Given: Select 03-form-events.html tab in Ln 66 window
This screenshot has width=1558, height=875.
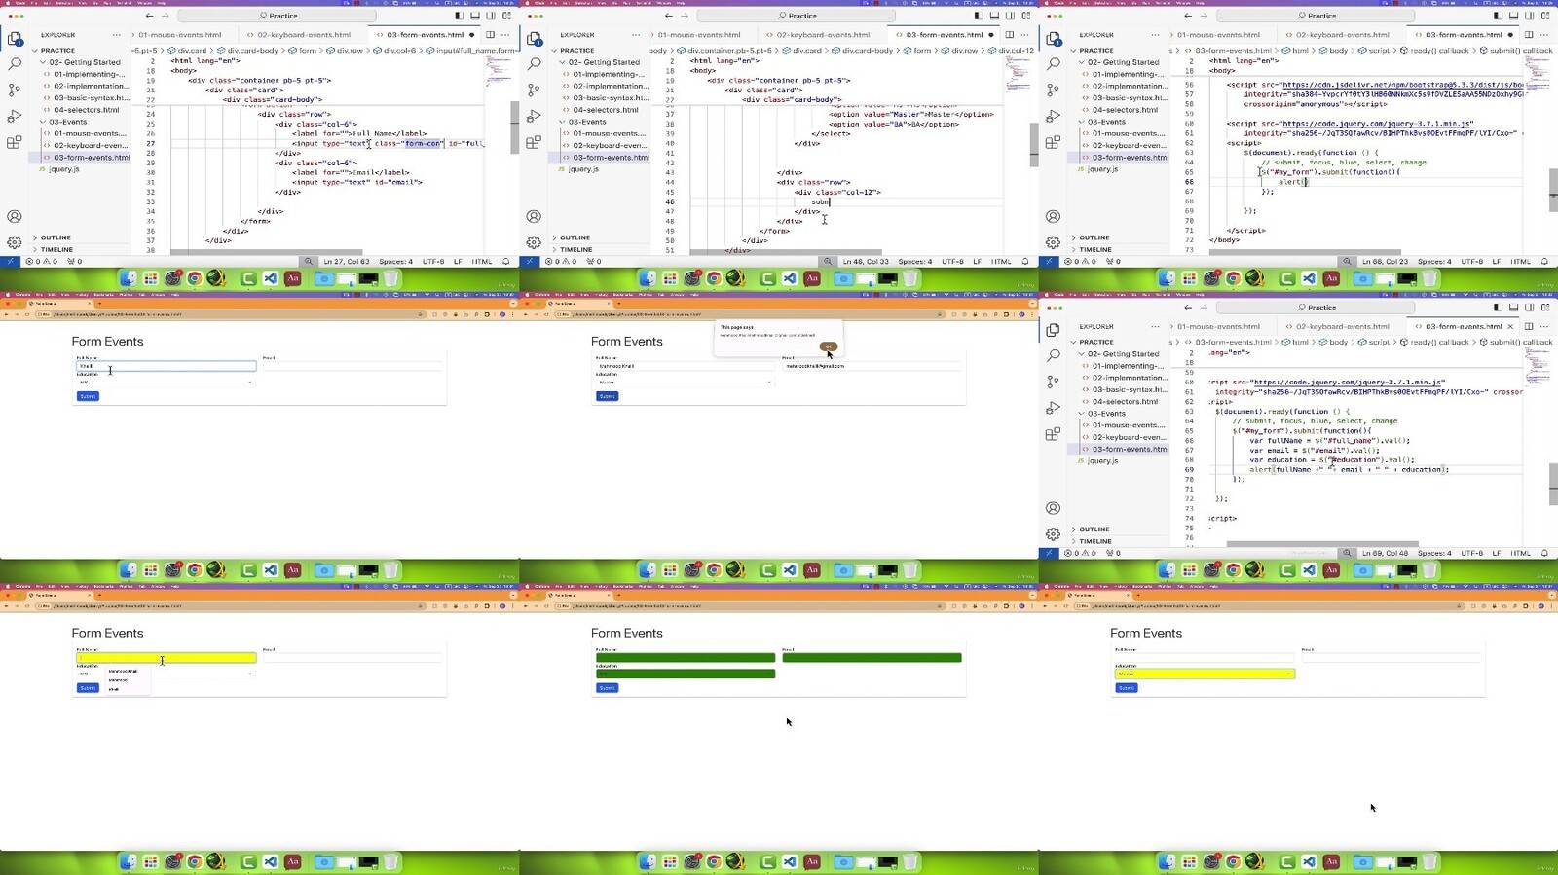Looking at the screenshot, I should click(x=1464, y=35).
